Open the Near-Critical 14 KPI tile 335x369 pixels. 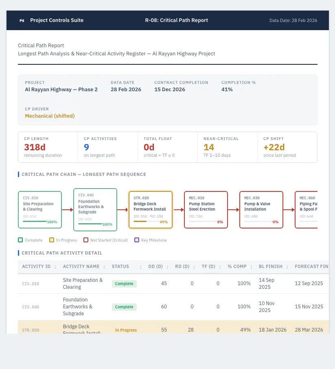click(228, 147)
